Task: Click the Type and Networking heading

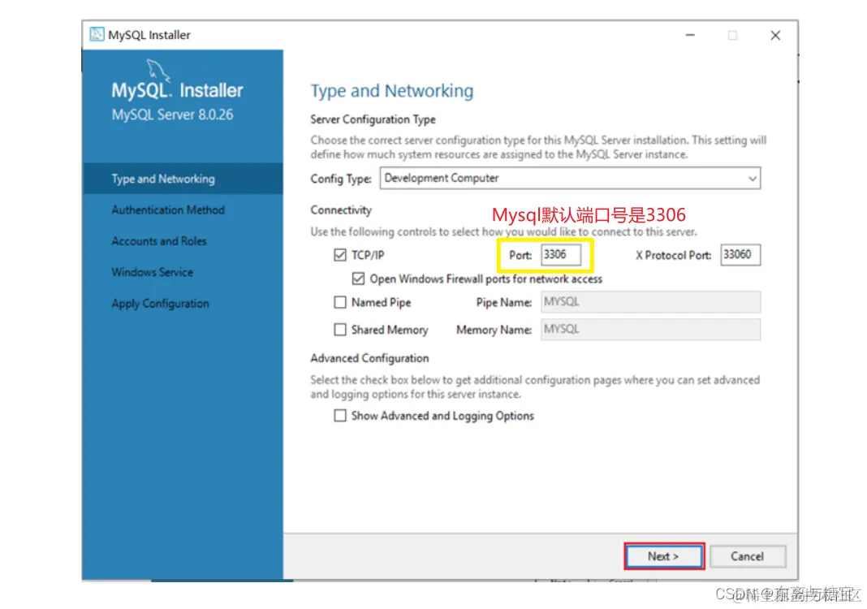Action: click(391, 91)
